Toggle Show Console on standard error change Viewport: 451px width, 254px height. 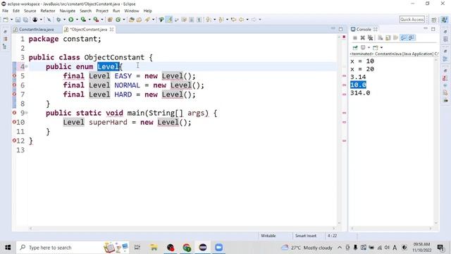click(412, 37)
